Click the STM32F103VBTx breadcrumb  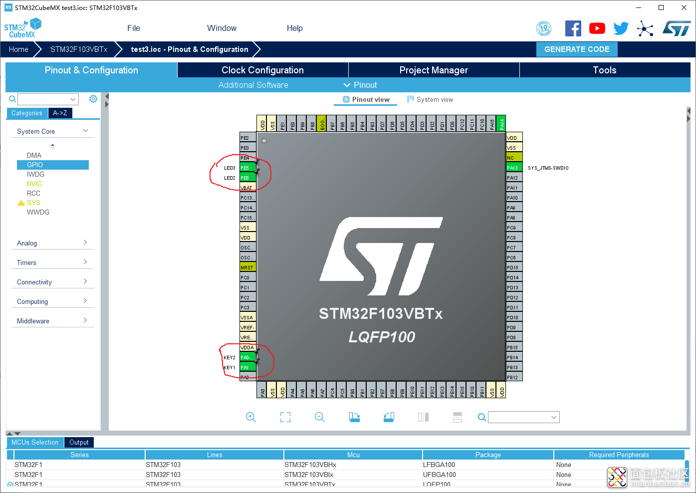(79, 49)
